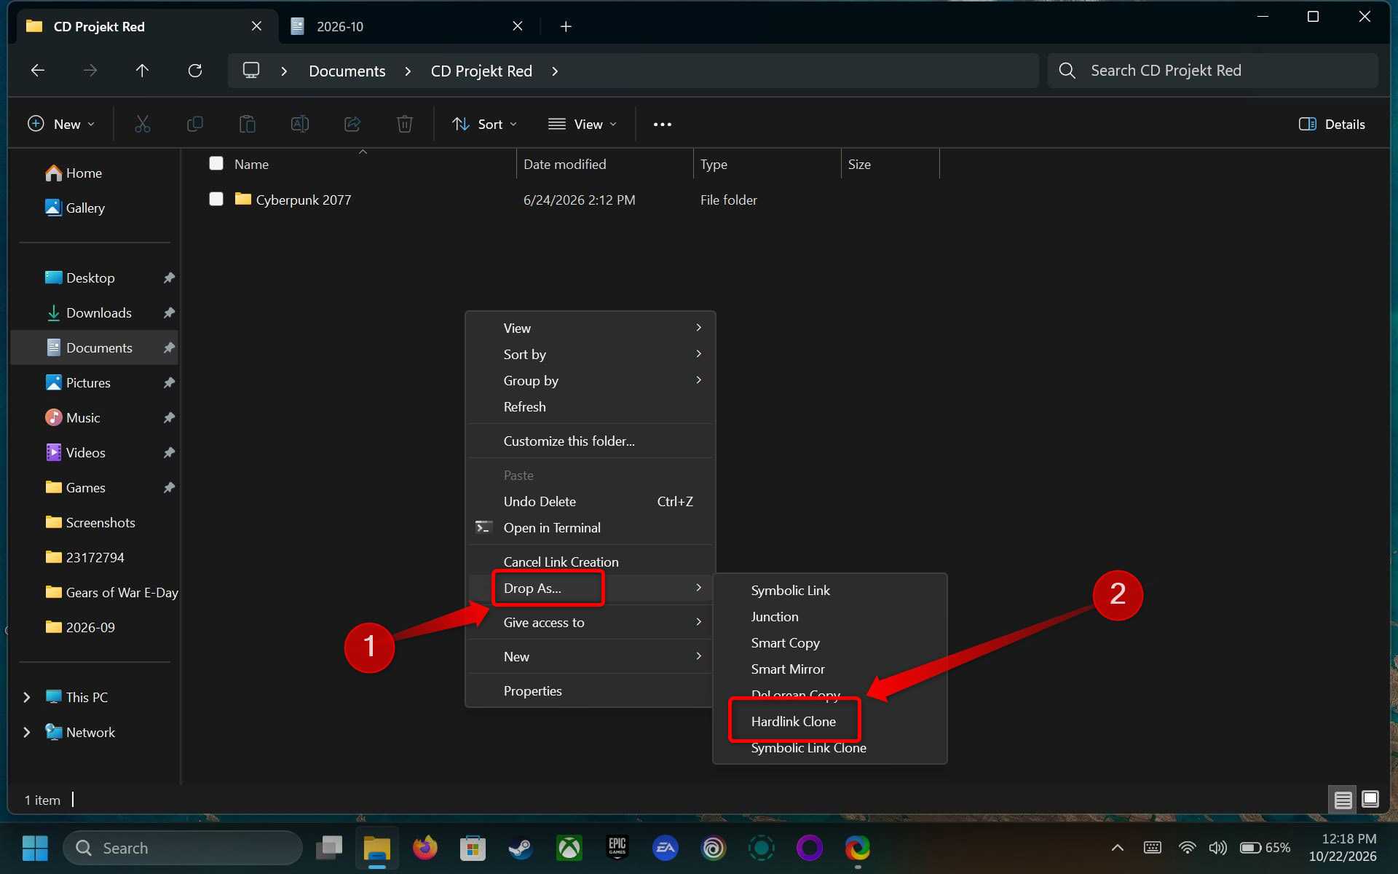
Task: Tick the Cyberpunk 2077 folder checkbox
Action: (x=216, y=199)
